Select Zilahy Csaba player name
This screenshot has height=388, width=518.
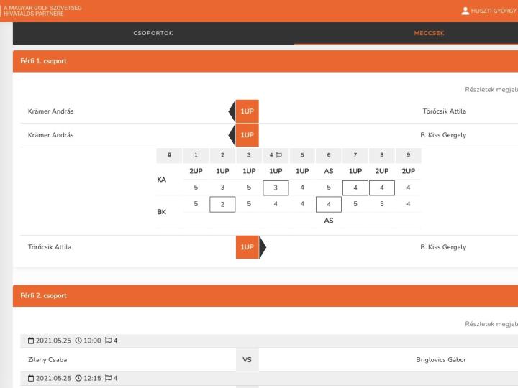coord(47,360)
